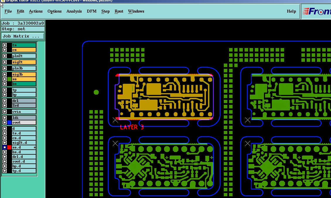Toggle the cs layer checkbox

pyautogui.click(x=5, y=50)
